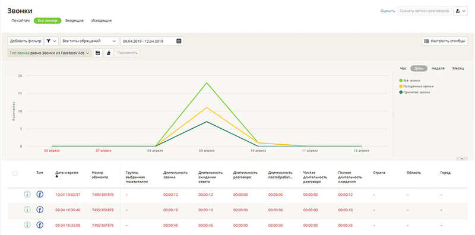Save the filter with the floppy icon
Viewport: 475px width, 235px height.
tap(98, 53)
